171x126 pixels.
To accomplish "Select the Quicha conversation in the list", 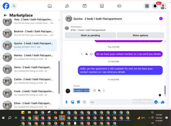I will point(29,45).
